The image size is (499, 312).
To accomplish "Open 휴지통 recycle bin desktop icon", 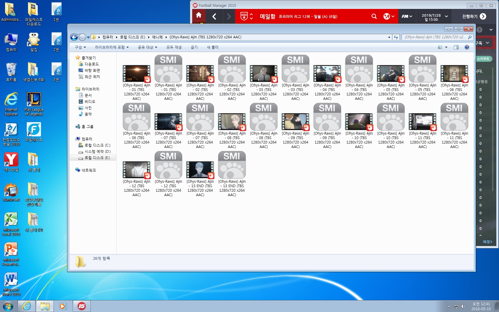I will [11, 72].
